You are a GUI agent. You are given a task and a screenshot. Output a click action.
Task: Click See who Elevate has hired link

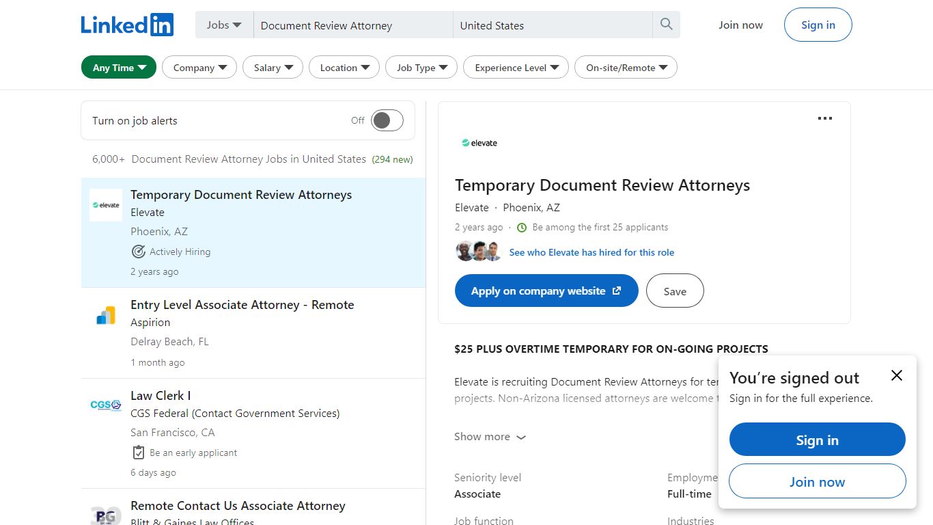[x=591, y=252]
